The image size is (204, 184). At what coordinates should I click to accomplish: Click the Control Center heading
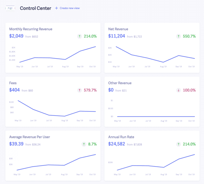[35, 8]
